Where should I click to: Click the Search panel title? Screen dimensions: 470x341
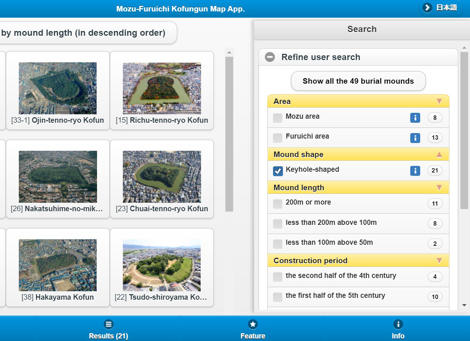point(362,29)
